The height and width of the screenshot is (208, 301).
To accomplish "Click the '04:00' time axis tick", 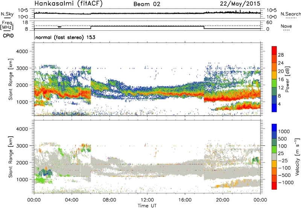I will click(71, 200).
